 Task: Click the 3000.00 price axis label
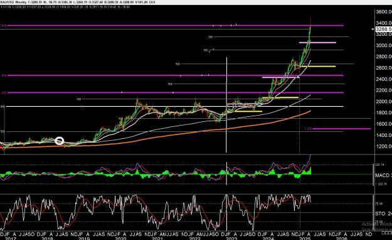pyautogui.click(x=384, y=45)
